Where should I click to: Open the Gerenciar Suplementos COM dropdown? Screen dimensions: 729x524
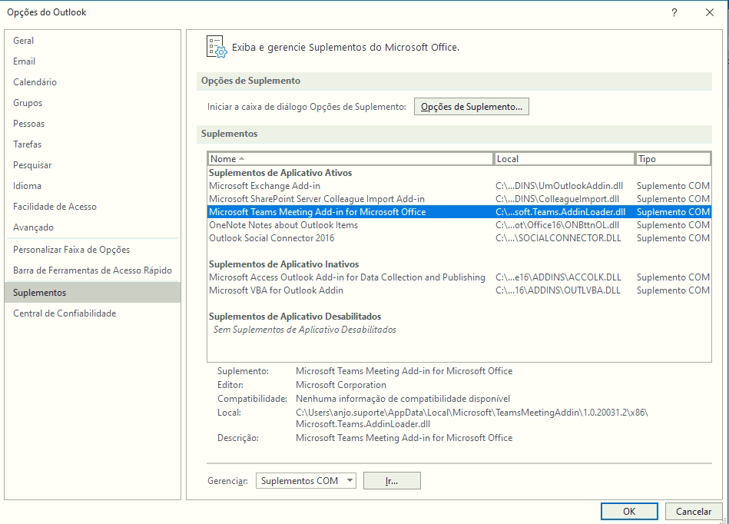pos(306,481)
